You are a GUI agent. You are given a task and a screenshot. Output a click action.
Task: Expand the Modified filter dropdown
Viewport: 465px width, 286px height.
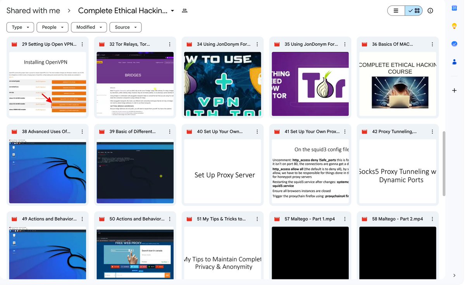point(89,27)
